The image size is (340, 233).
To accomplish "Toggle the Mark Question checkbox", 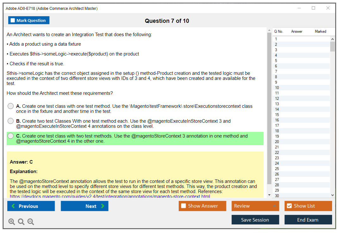I will (x=13, y=21).
